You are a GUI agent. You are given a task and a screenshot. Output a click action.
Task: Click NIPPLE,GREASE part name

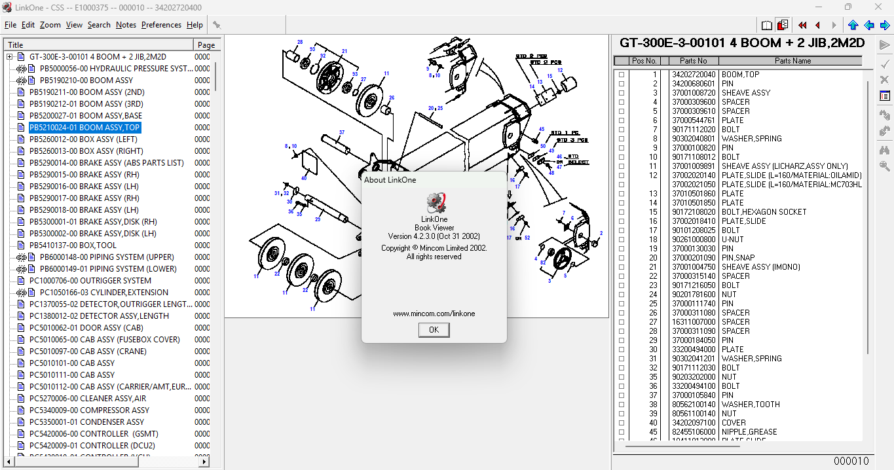(749, 432)
